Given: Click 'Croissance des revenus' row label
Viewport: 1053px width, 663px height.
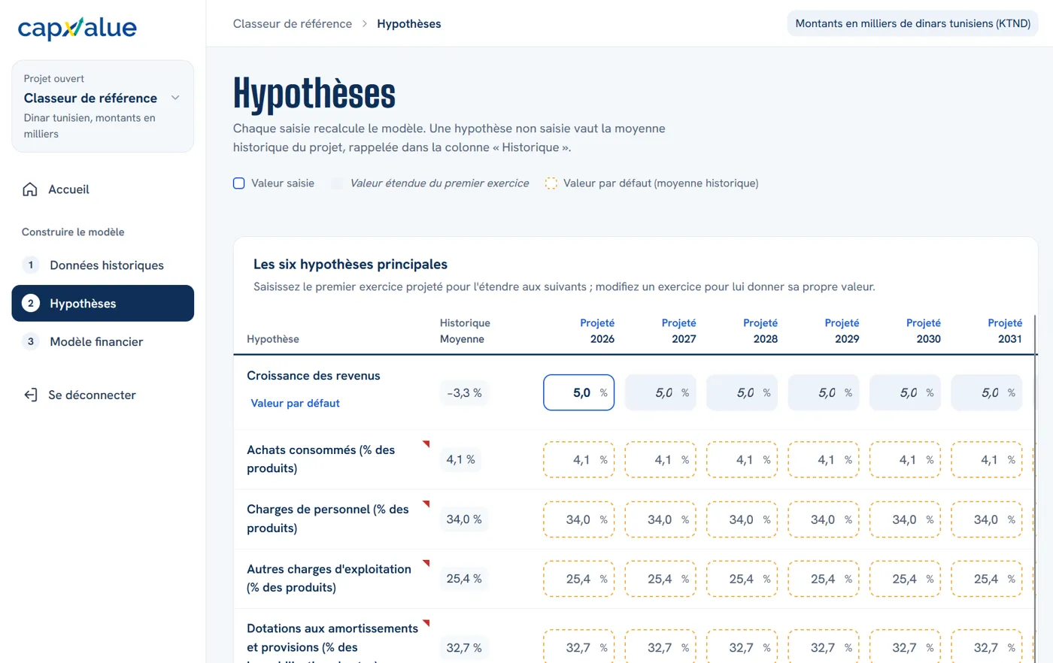Looking at the screenshot, I should point(314,376).
